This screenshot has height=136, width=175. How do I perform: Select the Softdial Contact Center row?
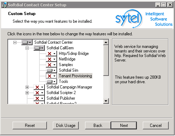coord(54,42)
